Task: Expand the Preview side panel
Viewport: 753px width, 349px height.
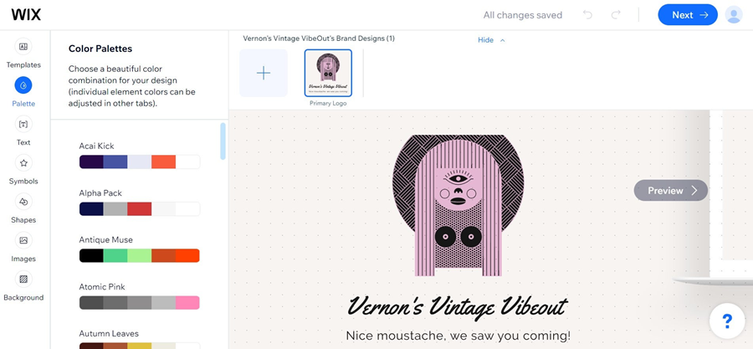Action: (671, 191)
